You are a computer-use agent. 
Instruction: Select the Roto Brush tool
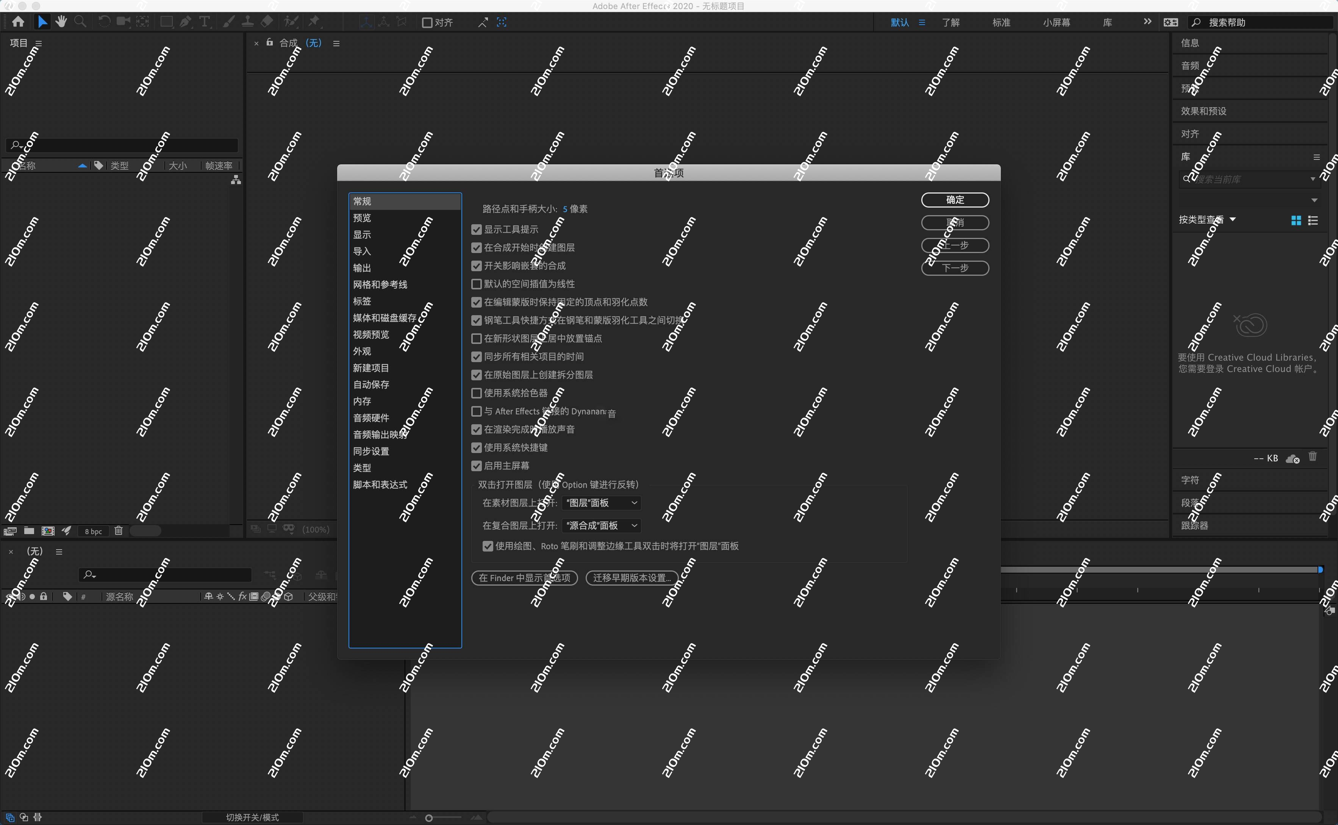click(x=291, y=22)
